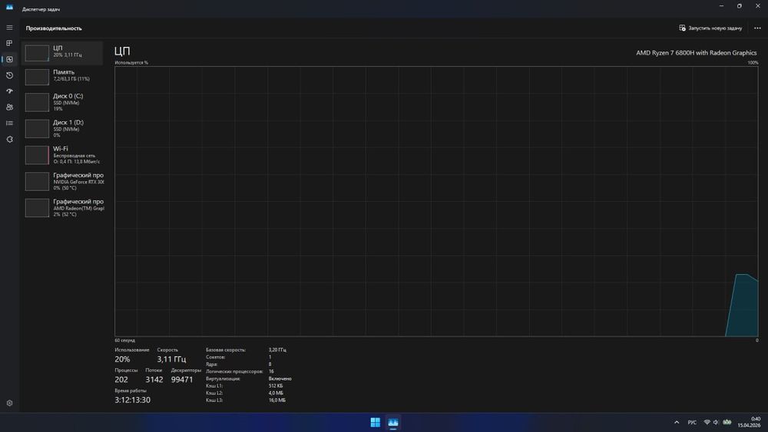Click the battery tray icon
768x432 pixels.
[x=727, y=422]
